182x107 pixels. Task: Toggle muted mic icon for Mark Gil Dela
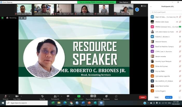click(180, 17)
